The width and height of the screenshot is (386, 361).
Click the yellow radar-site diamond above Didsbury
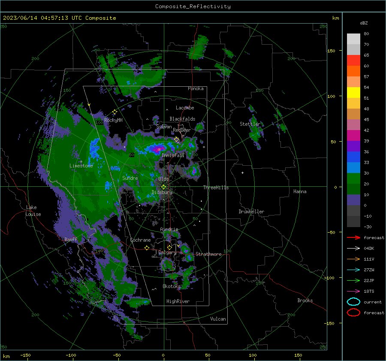163,187
